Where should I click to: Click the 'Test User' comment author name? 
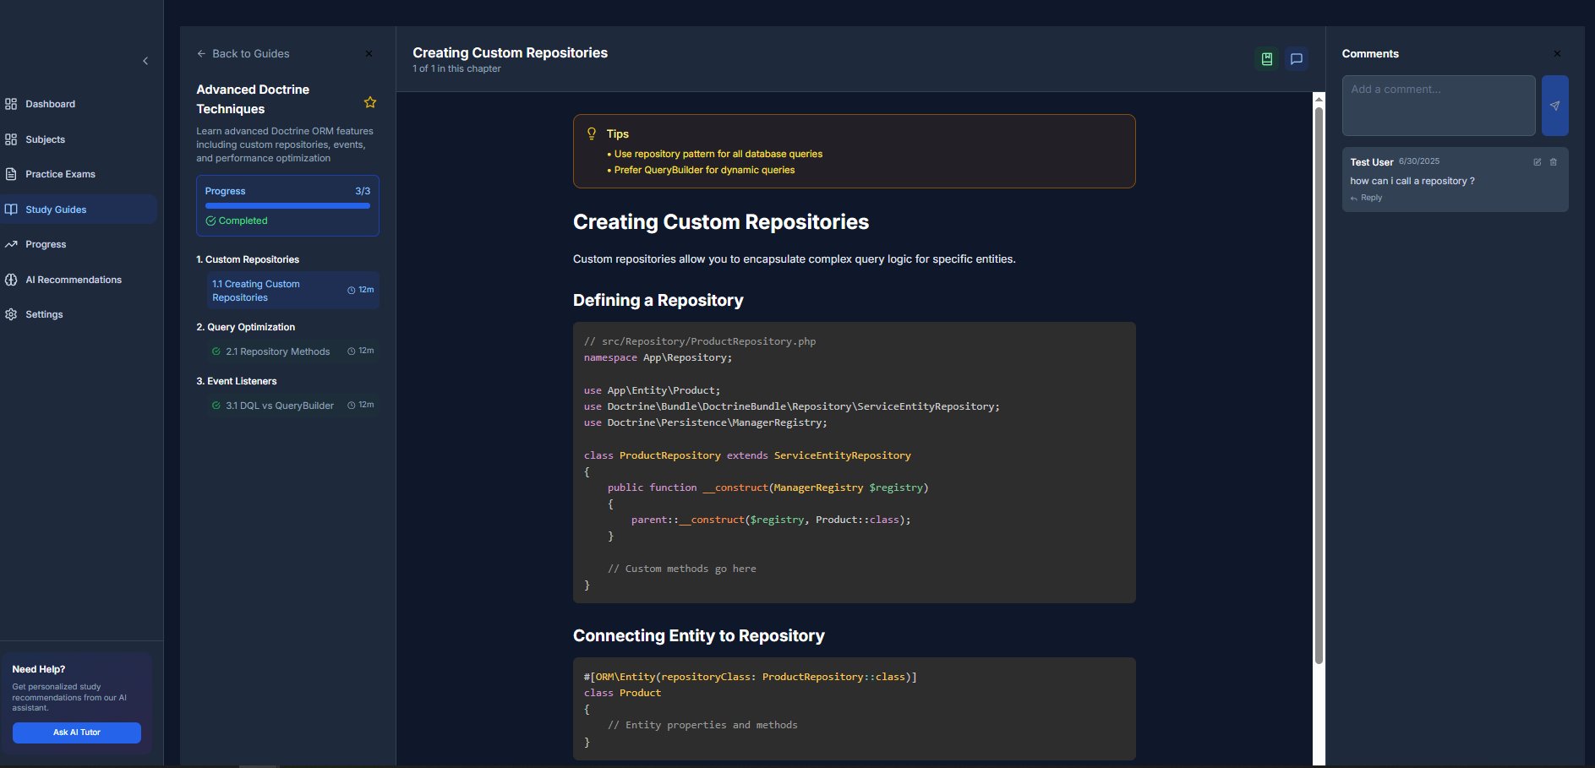point(1372,162)
